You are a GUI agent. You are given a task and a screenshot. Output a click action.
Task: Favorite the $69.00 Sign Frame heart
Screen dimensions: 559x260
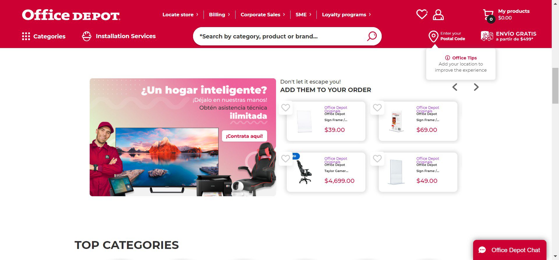click(377, 108)
